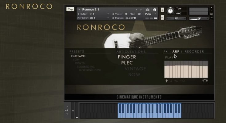Click the first arpeggiator step bar
The height and width of the screenshot is (123, 226).
(166, 69)
